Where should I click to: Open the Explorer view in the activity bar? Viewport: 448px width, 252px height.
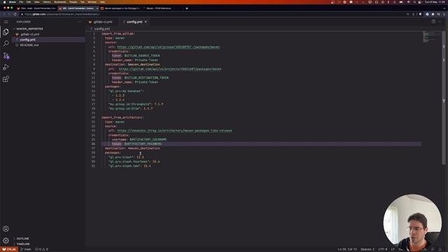pyautogui.click(x=6, y=31)
